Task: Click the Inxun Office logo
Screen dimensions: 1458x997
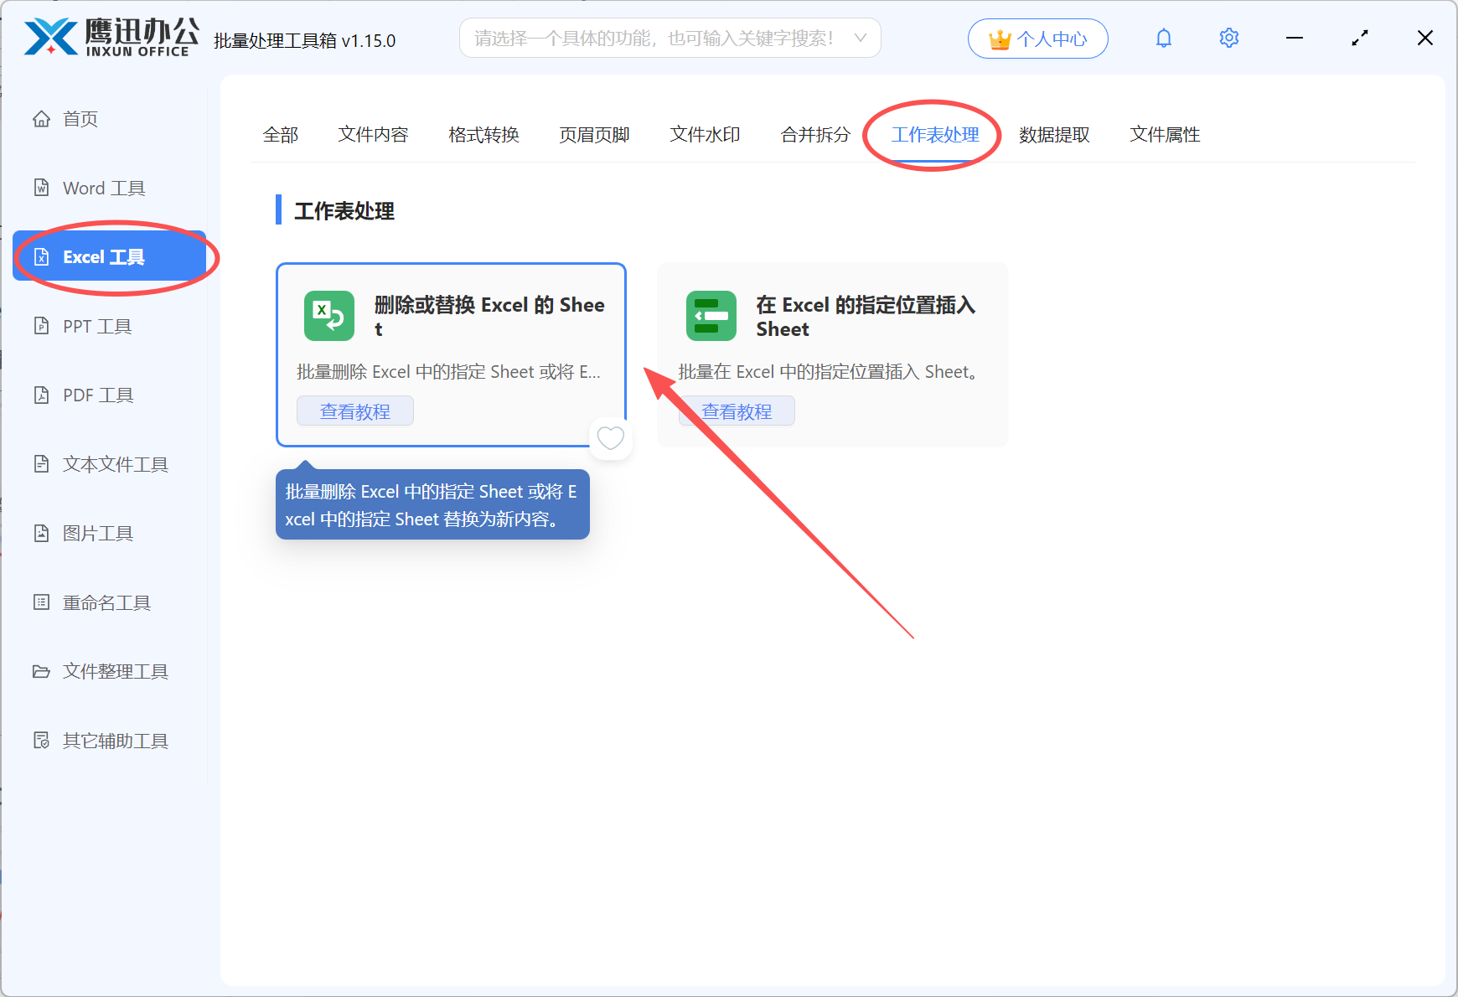Action: click(111, 38)
